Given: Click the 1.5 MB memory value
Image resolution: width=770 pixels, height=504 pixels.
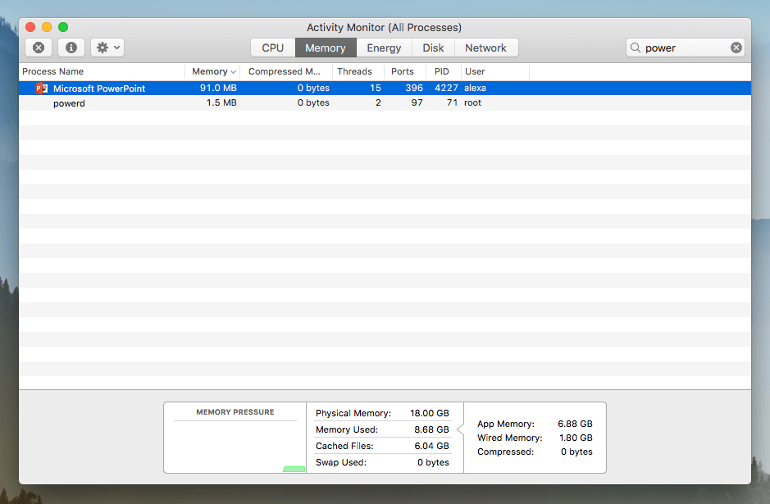Looking at the screenshot, I should click(221, 102).
